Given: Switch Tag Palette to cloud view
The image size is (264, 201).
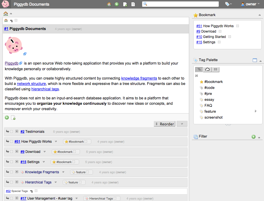Looking at the screenshot, I should tap(207, 69).
